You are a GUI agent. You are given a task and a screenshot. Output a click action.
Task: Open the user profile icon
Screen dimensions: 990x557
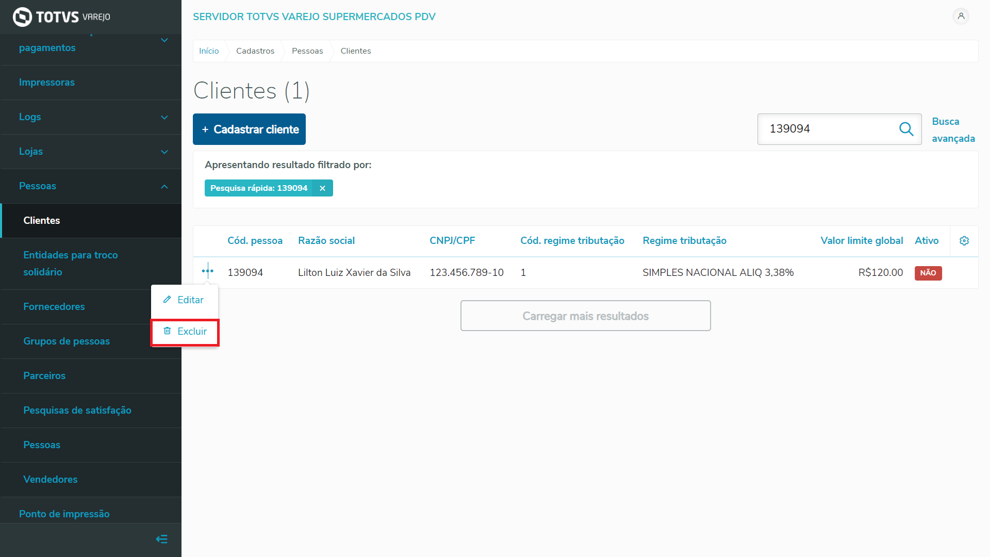click(961, 17)
